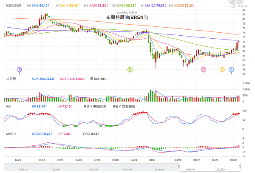Click the MV20 312,152.2 volume label
This screenshot has height=173, width=255.
(73, 79)
